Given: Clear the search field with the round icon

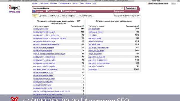Looking at the screenshot, I should 122,8.
